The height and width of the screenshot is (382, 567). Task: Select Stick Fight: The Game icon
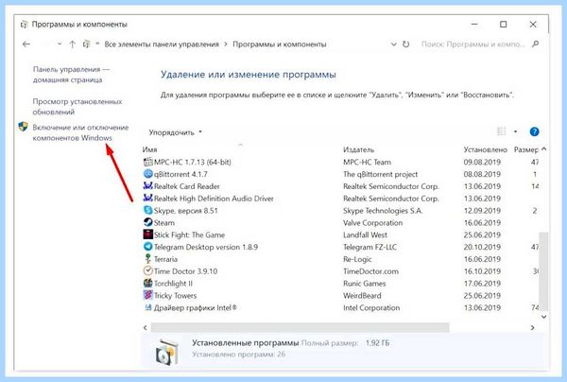coord(148,234)
